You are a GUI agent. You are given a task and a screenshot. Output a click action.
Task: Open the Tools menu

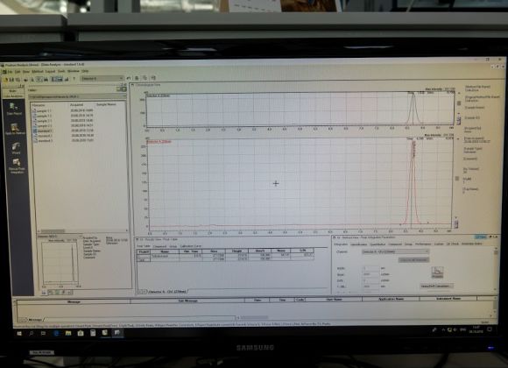pyautogui.click(x=61, y=71)
